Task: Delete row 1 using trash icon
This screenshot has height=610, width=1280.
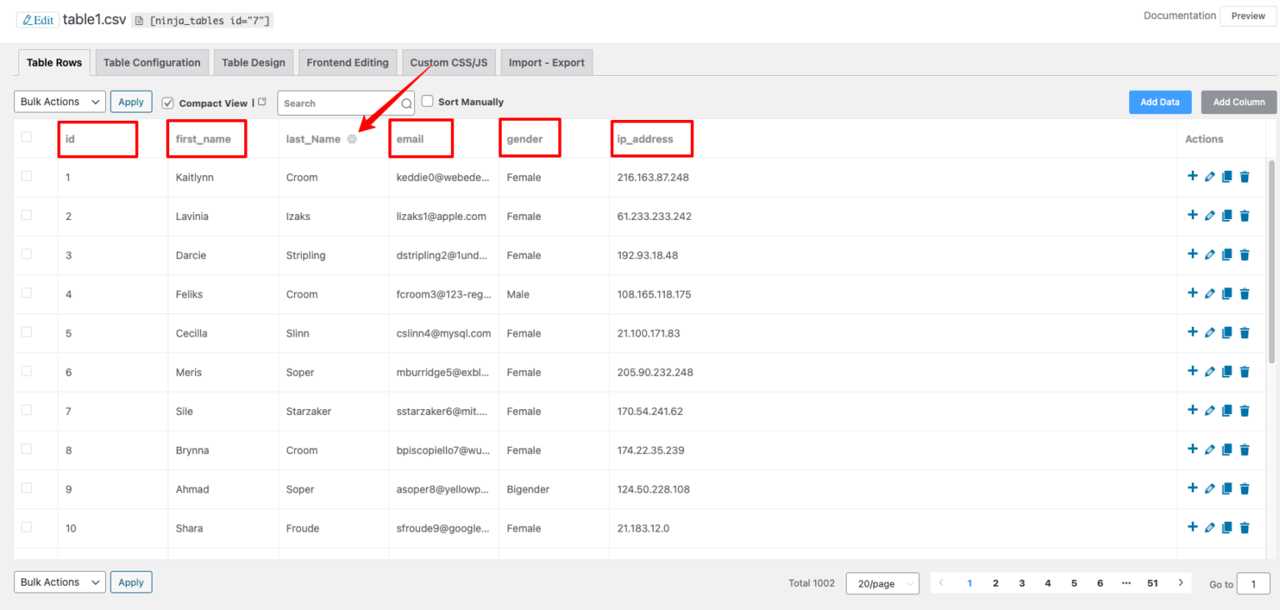Action: pyautogui.click(x=1244, y=177)
